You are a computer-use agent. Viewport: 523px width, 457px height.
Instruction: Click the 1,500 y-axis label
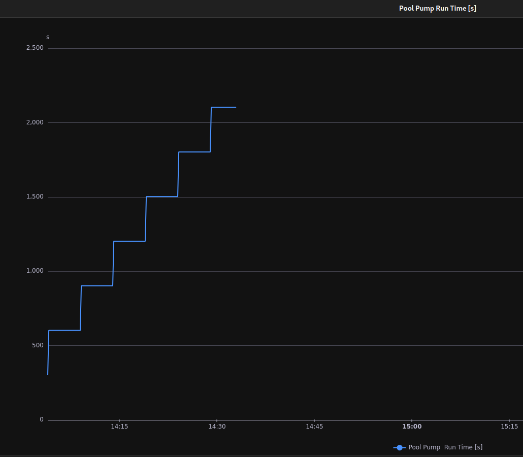coord(35,197)
